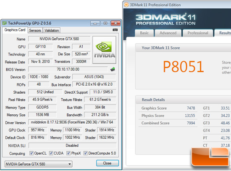Click the GT3 result 48.46
Image resolution: width=231 pixels, height=171 pixels.
(225, 123)
